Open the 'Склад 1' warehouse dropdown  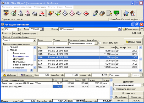(x=35, y=40)
